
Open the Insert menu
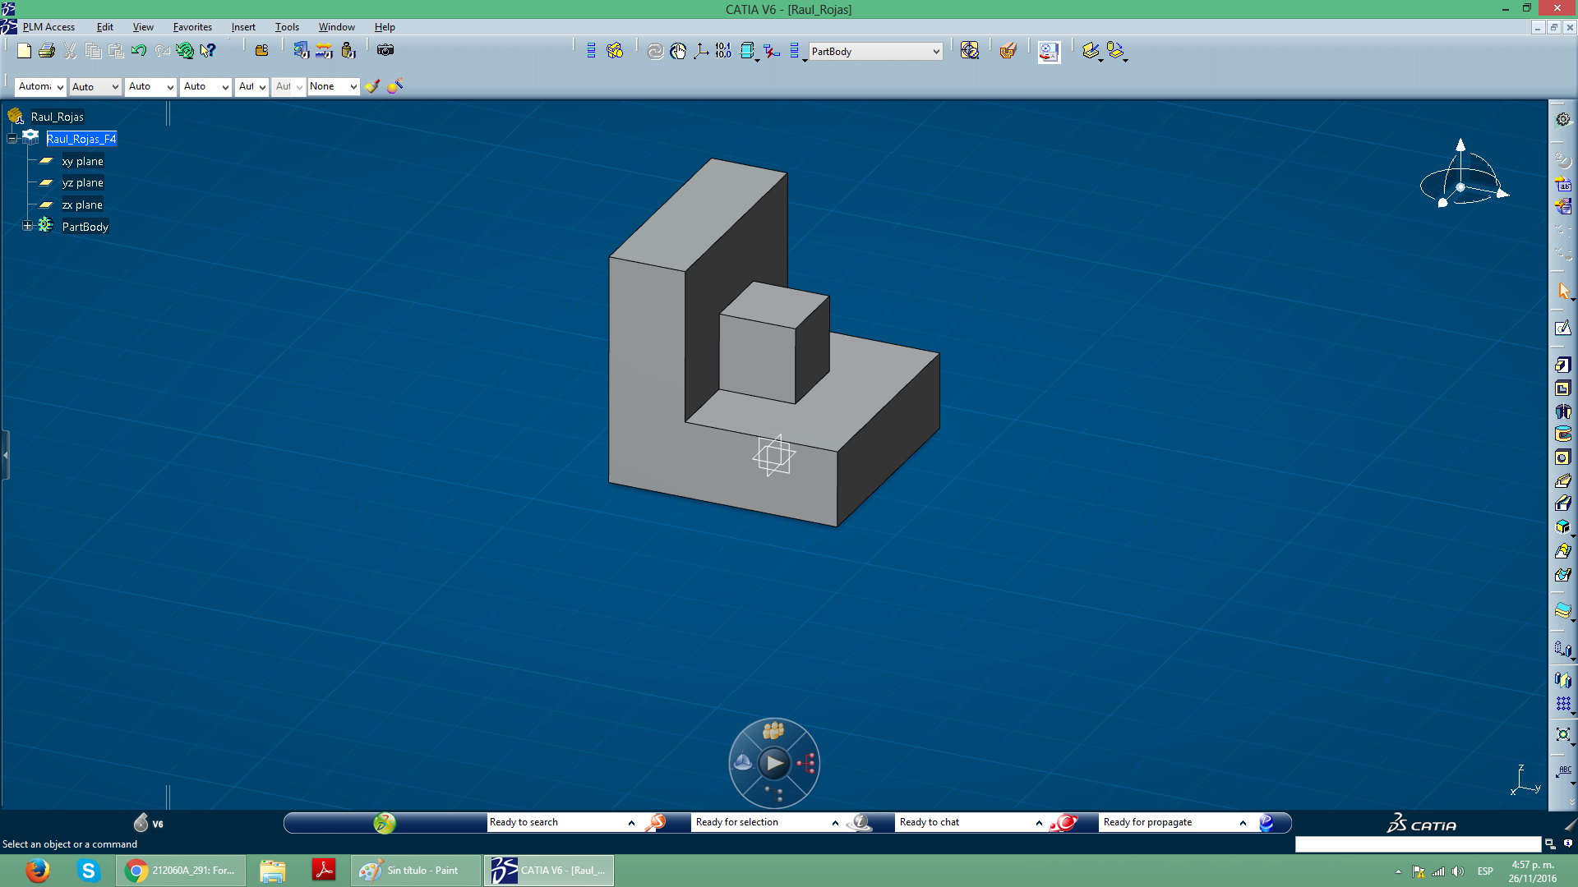coord(243,27)
